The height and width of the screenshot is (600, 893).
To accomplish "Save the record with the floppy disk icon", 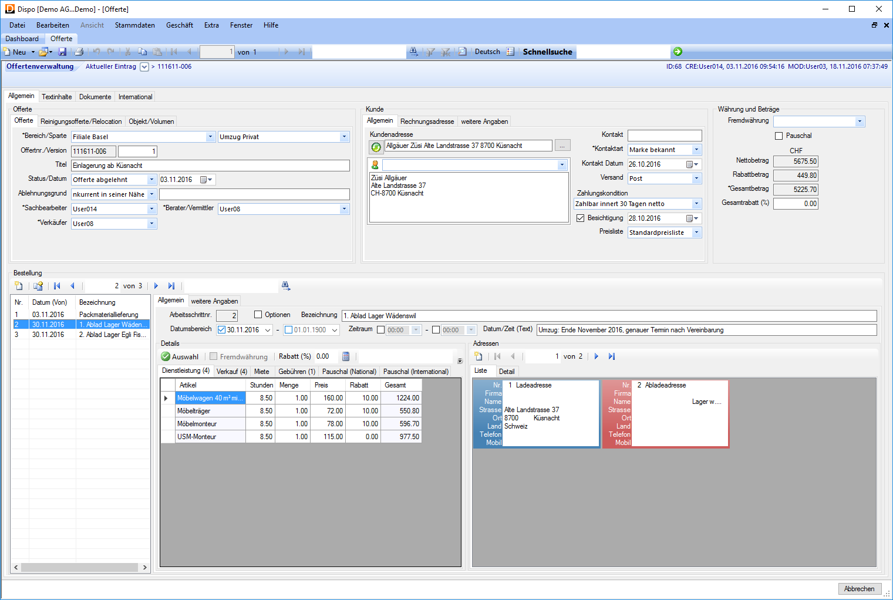I will (x=62, y=52).
